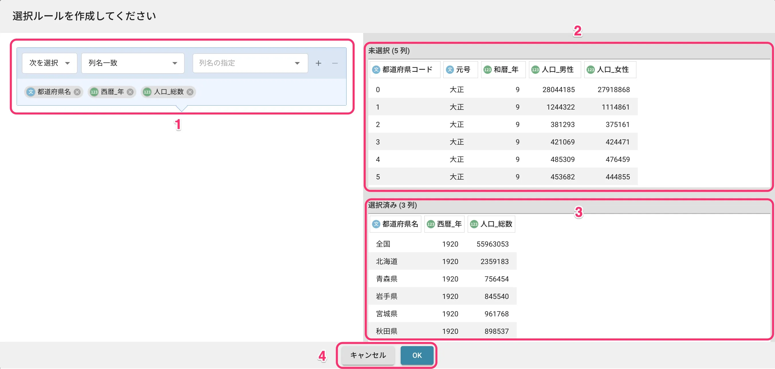775x369 pixels.
Task: Select the 元号 column header
Action: (461, 70)
